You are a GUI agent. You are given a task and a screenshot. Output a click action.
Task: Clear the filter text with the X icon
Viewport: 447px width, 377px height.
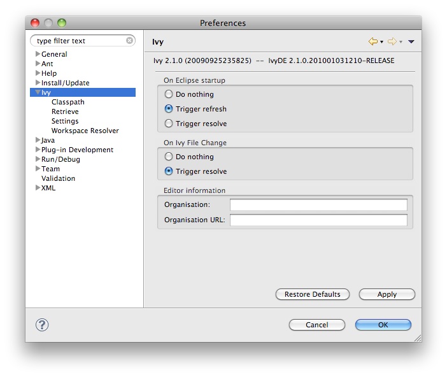[x=130, y=41]
